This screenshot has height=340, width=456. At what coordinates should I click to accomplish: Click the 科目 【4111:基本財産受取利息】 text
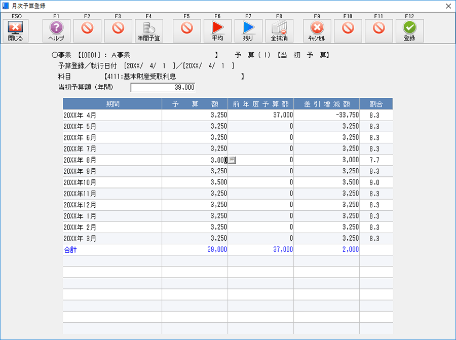pyautogui.click(x=151, y=77)
